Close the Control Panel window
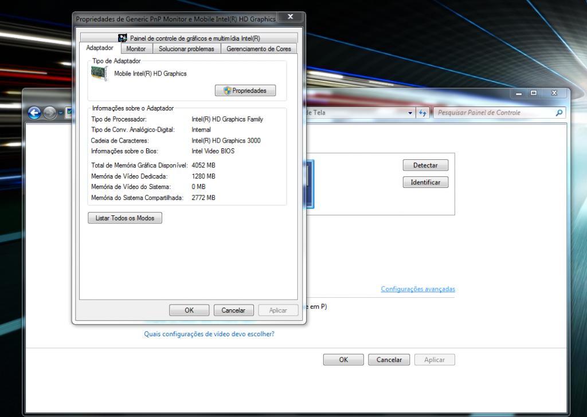Viewport: 587px width, 417px height. click(554, 93)
